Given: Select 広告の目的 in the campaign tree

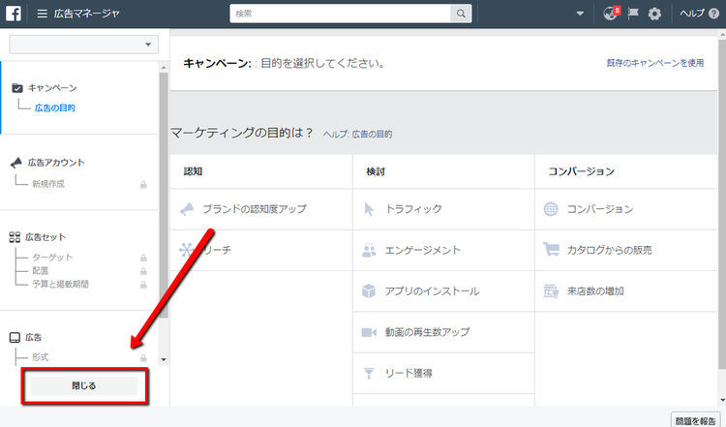Looking at the screenshot, I should [54, 107].
